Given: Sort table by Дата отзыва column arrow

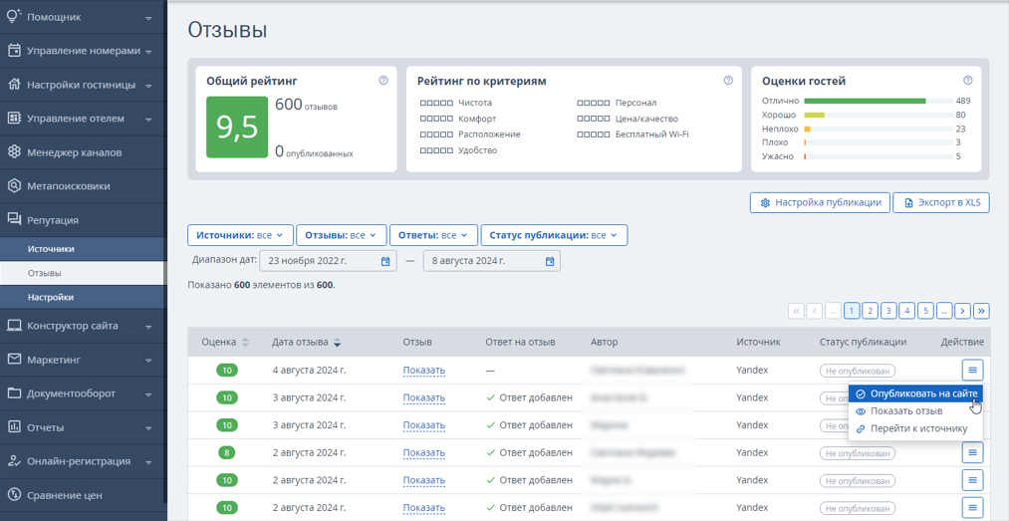Looking at the screenshot, I should pos(338,343).
